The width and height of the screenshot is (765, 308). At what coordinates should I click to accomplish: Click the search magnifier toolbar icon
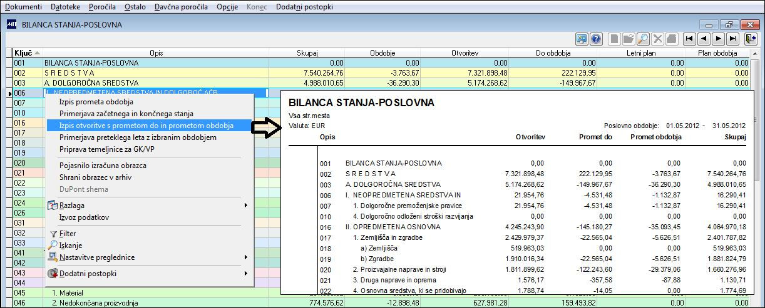coord(643,39)
